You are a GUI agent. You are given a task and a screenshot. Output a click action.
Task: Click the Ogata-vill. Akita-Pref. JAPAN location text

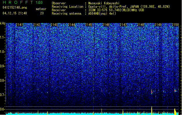tap(129, 7)
